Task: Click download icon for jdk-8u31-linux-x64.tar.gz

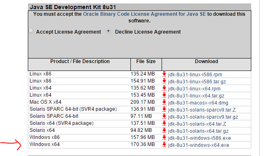Action: click(x=164, y=95)
